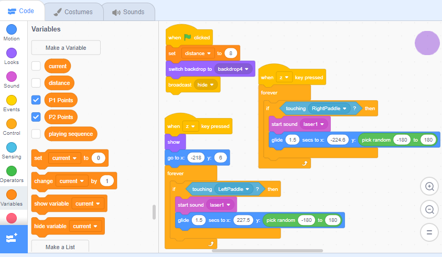Zoom in on the workspace

[x=429, y=187]
